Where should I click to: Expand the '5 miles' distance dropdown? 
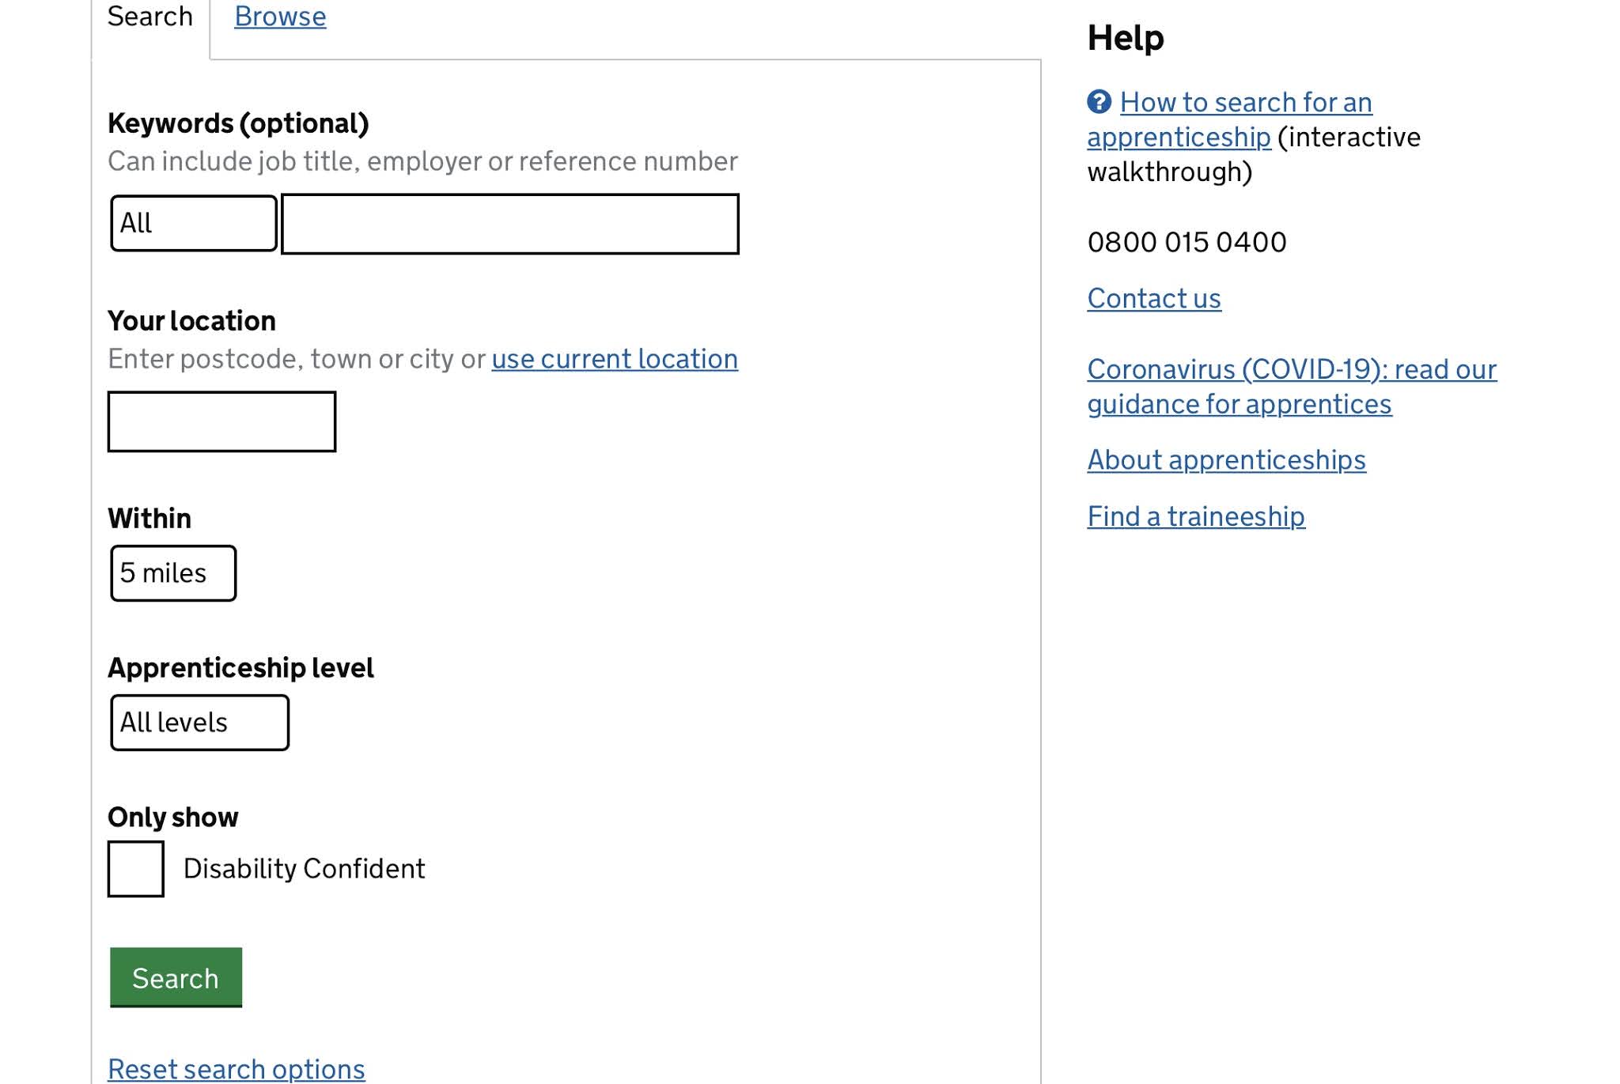pos(173,573)
